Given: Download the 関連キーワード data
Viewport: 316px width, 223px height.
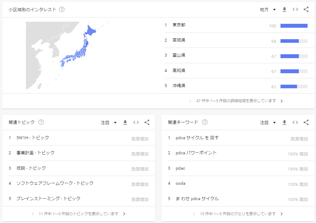Looking at the screenshot, I should (284, 122).
